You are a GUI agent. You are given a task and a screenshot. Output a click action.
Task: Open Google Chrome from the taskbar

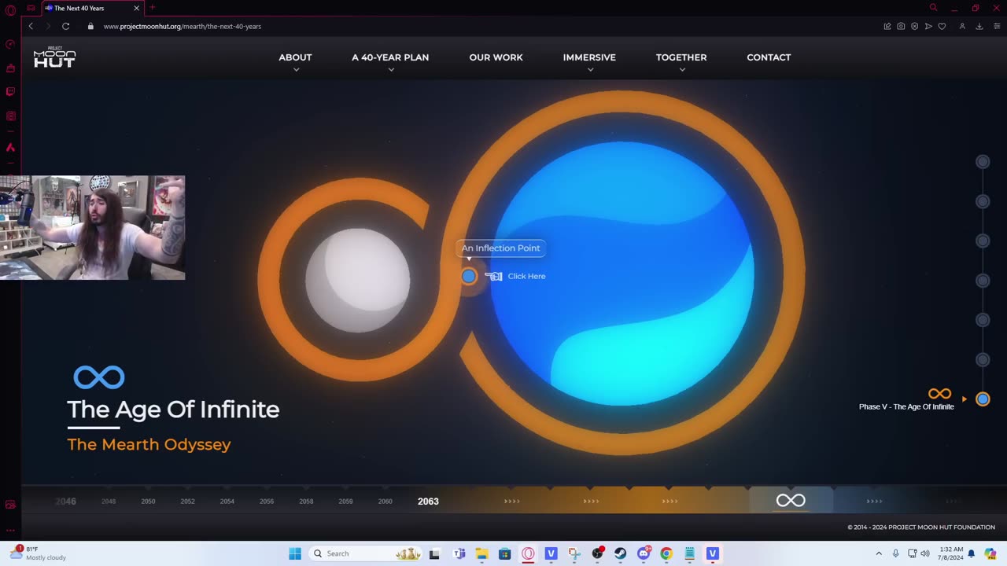pos(666,553)
